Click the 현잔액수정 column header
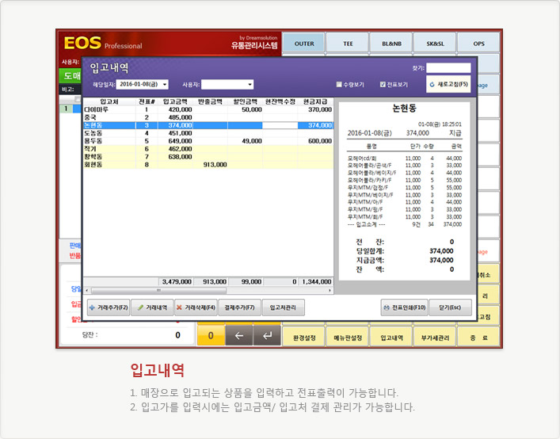The width and height of the screenshot is (560, 439). [280, 101]
